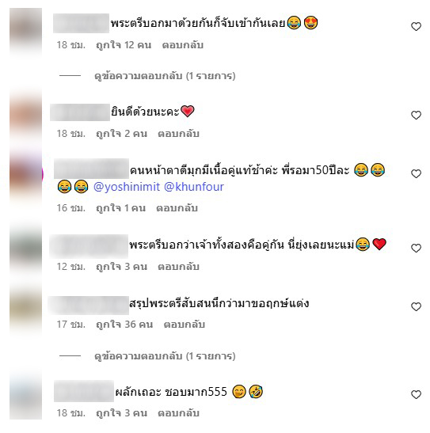The width and height of the screenshot is (430, 433).
Task: Open the @yoshinimit profile mention
Action: click(127, 187)
